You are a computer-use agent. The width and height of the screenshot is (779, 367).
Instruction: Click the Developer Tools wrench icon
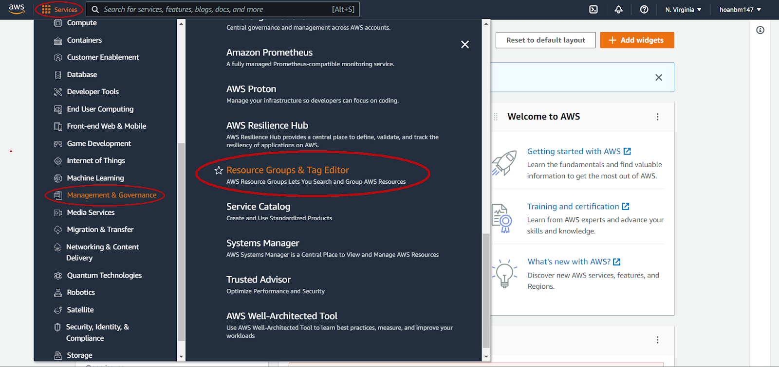tap(58, 92)
